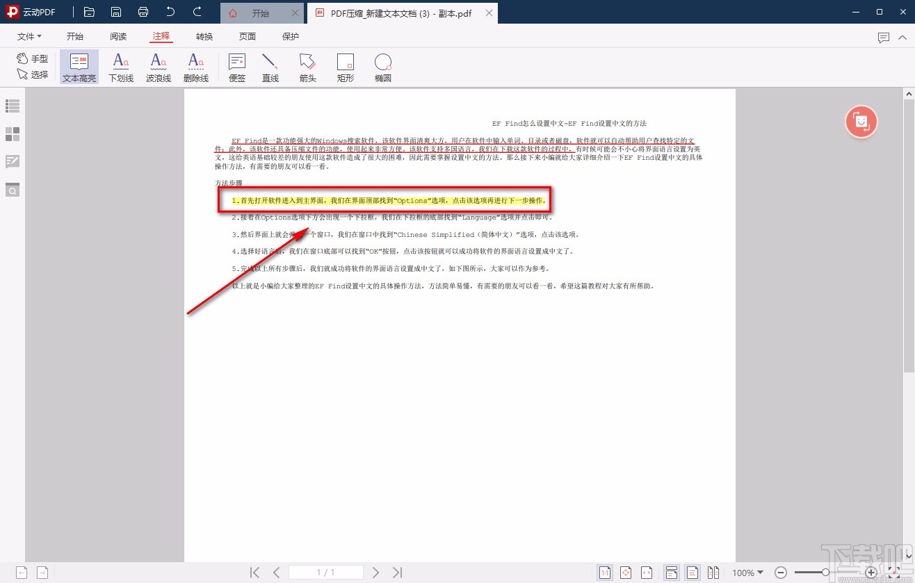This screenshot has height=583, width=915.
Task: Pick the 箭头 arrow drawing tool
Action: click(x=307, y=67)
